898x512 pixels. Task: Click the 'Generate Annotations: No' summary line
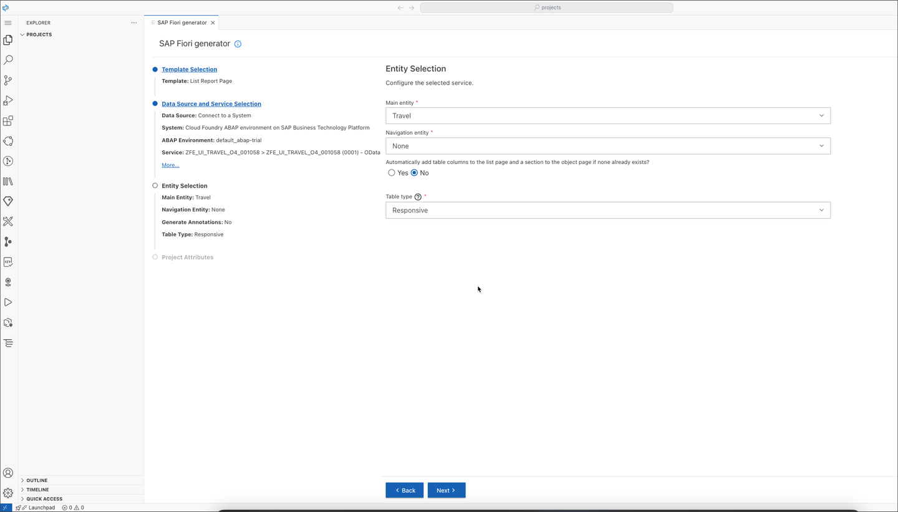coord(196,222)
